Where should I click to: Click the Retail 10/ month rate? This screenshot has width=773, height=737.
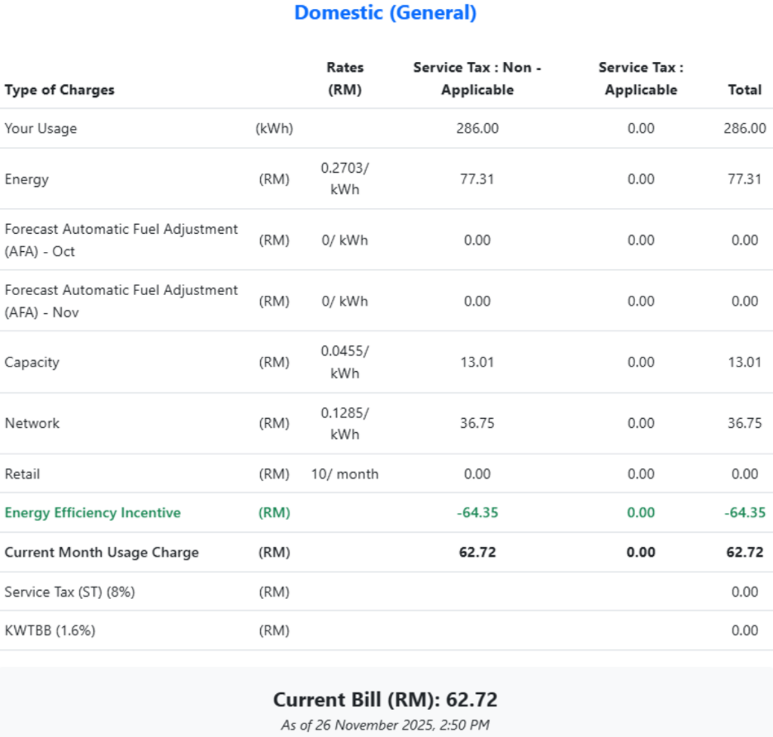(x=345, y=474)
